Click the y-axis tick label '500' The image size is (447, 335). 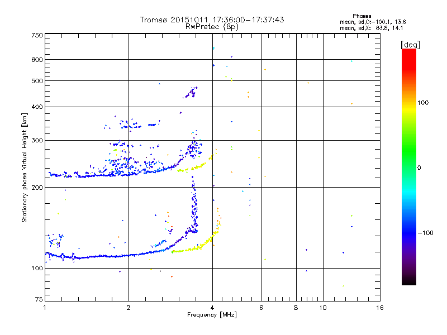tap(37, 81)
